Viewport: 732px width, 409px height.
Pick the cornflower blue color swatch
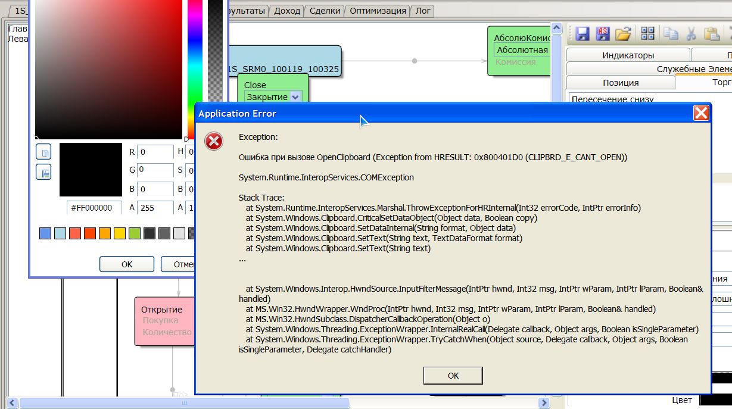click(45, 233)
